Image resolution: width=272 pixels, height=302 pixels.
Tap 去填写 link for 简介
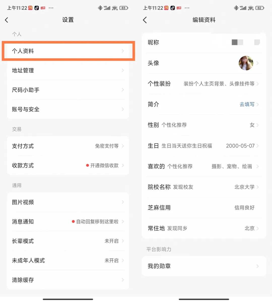[x=247, y=104]
